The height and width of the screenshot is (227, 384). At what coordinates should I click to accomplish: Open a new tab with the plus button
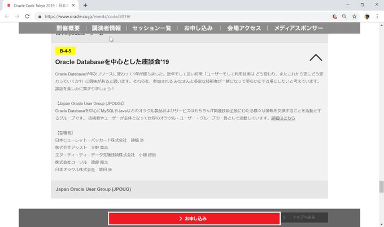85,5
